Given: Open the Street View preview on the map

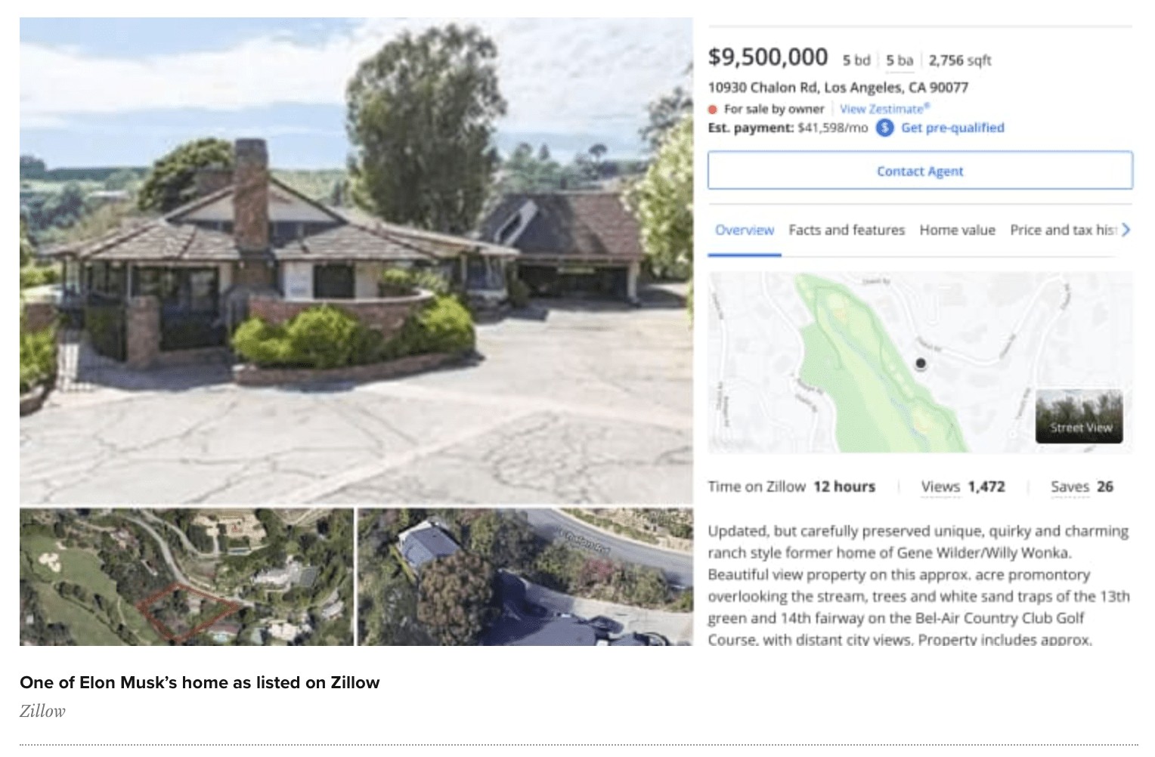Looking at the screenshot, I should tap(1080, 417).
